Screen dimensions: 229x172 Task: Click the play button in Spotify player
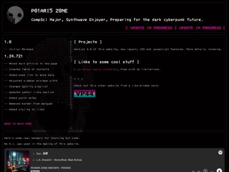(219, 170)
